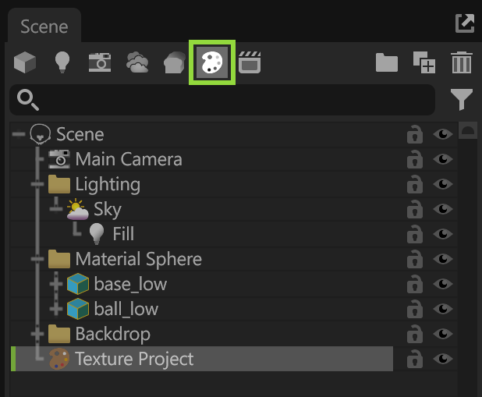The image size is (482, 397).
Task: Lock the Texture Project item
Action: click(x=415, y=359)
